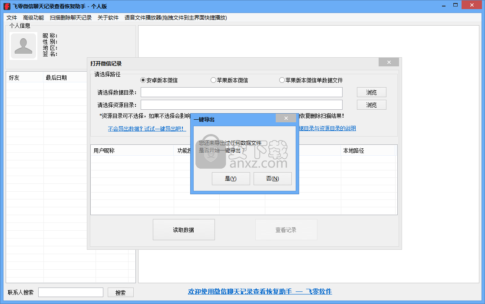Minimize the main application window
The width and height of the screenshot is (485, 304).
click(444, 5)
